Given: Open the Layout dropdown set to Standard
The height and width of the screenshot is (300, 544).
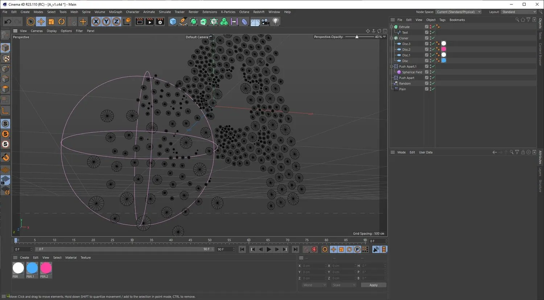Looking at the screenshot, I should point(519,12).
